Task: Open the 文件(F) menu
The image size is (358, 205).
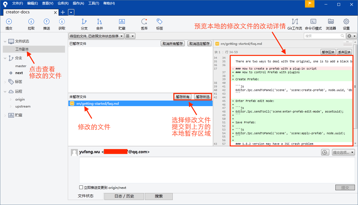Action: point(18,3)
